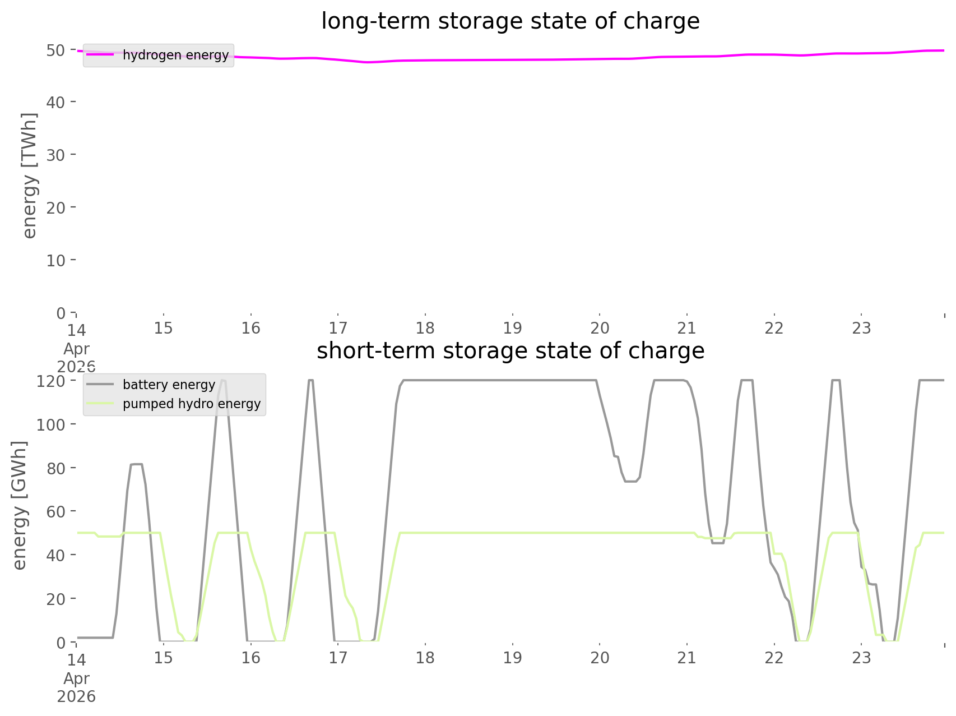
Task: Click the pumped hydro energy legend label
Action: tap(192, 404)
